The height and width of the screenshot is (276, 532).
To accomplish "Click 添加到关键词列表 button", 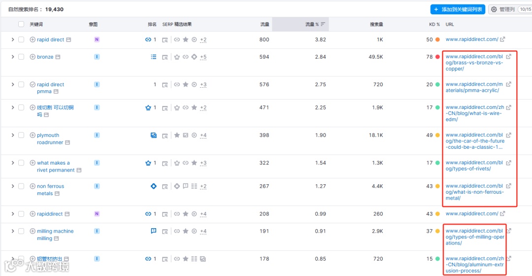I will click(458, 9).
